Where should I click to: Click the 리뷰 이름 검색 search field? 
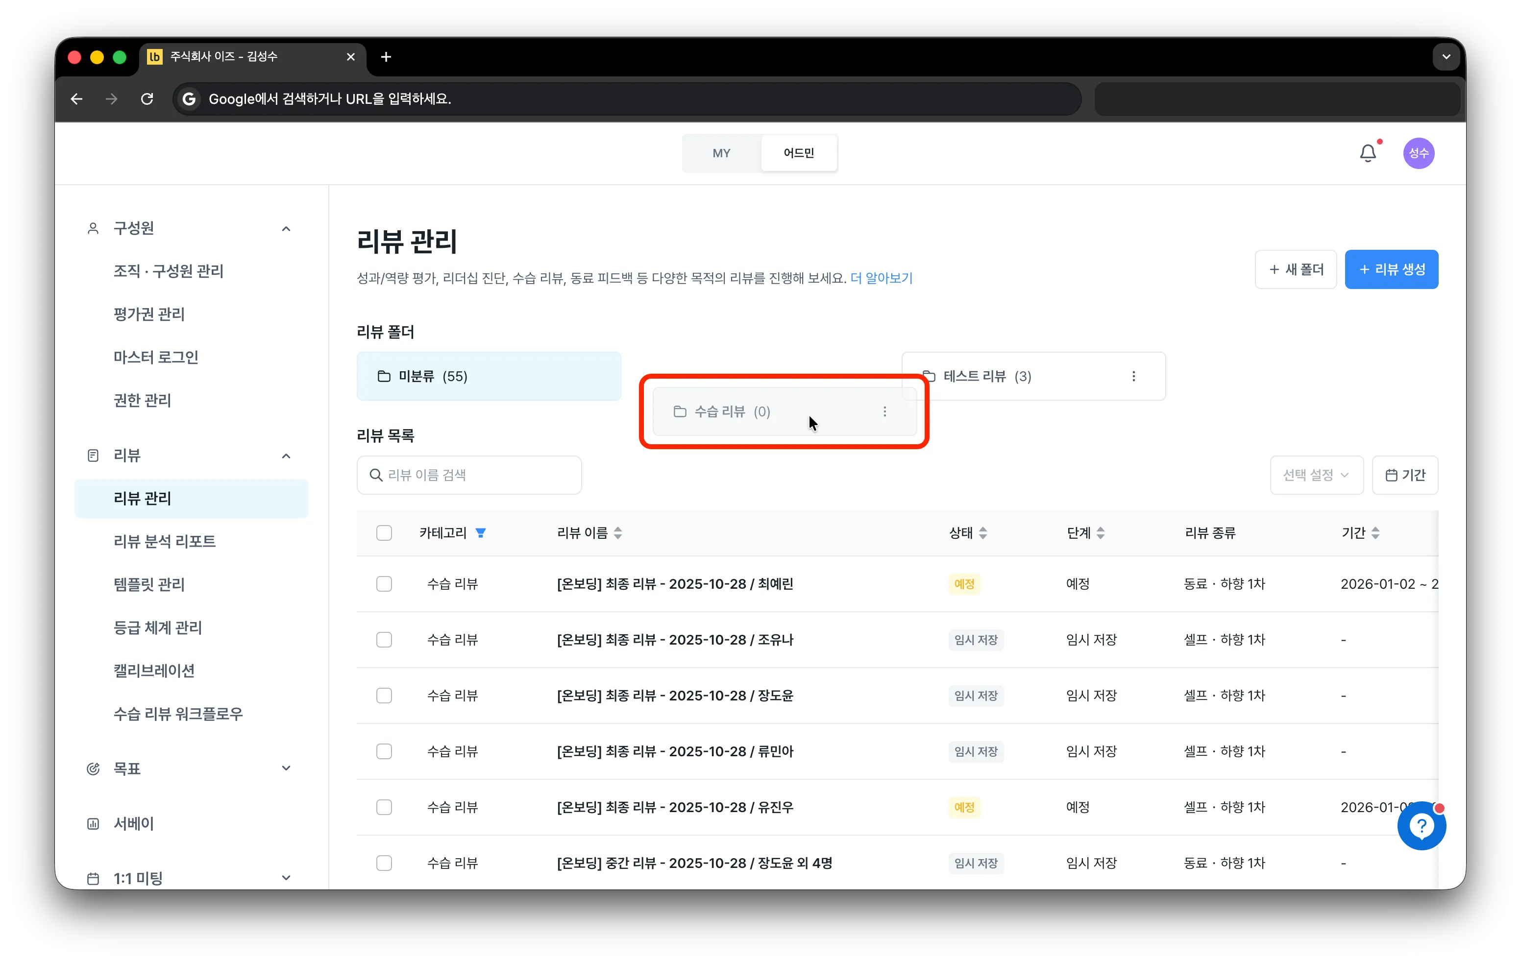tap(468, 475)
